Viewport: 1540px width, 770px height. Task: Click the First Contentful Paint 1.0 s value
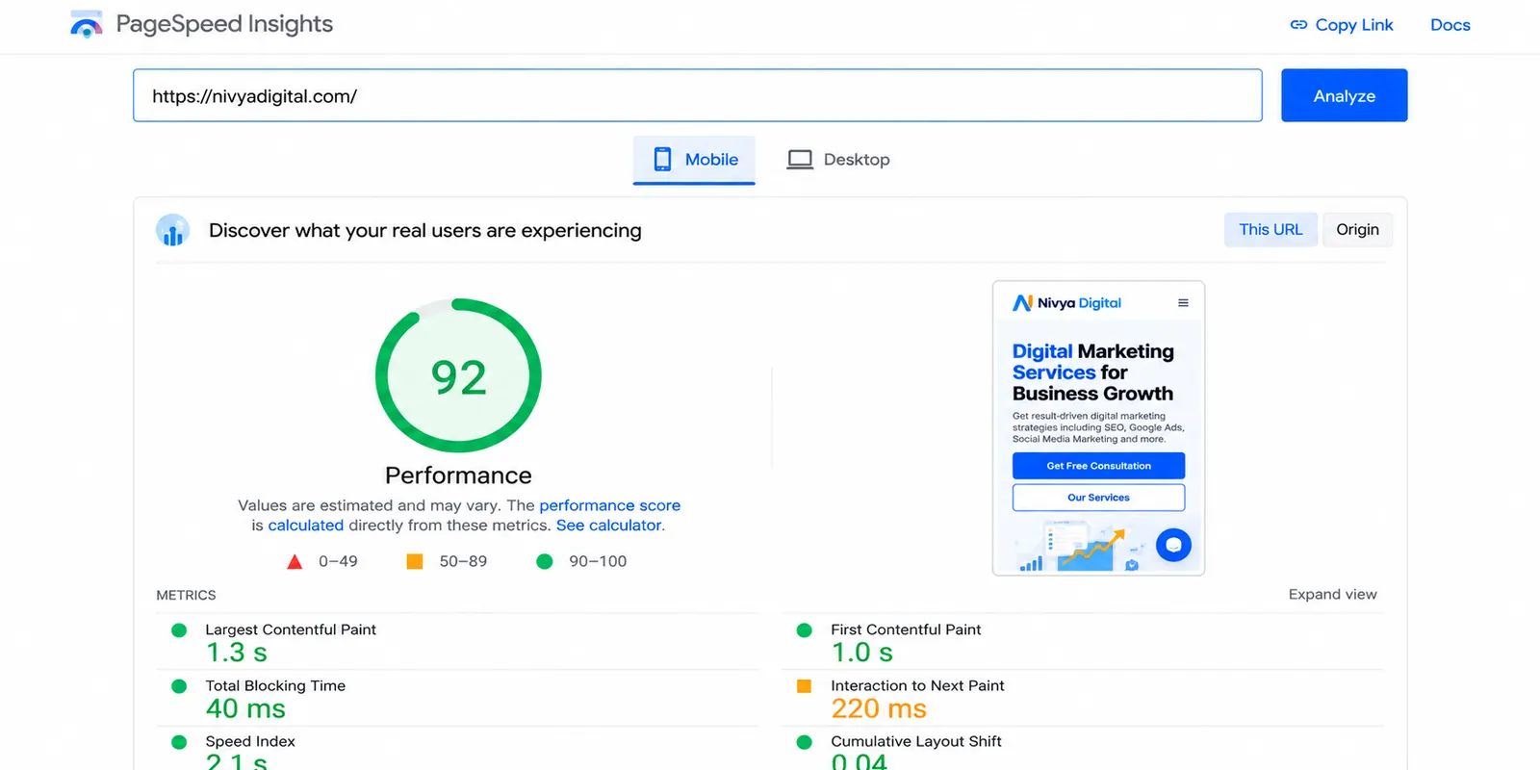tap(862, 653)
